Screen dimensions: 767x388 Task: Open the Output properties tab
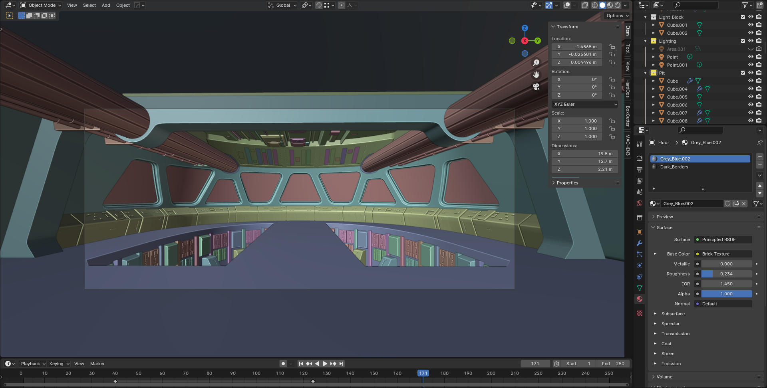coord(640,170)
